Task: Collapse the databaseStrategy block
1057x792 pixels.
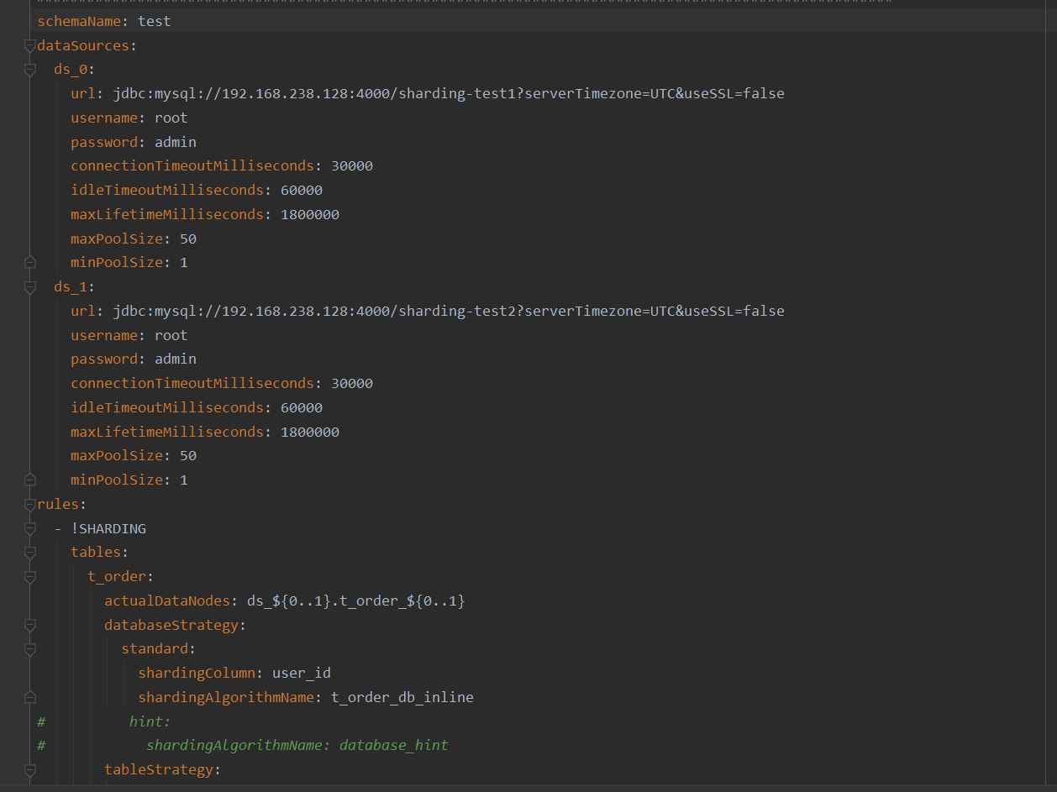Action: pyautogui.click(x=30, y=625)
